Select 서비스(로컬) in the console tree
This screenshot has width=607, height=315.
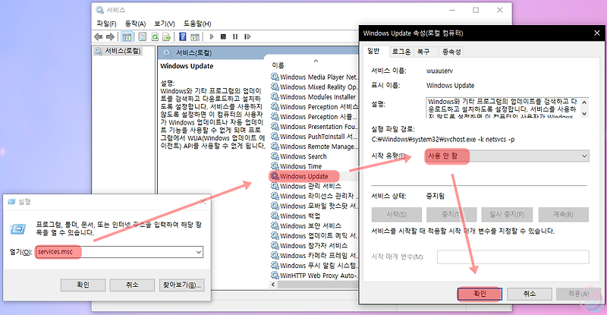pyautogui.click(x=118, y=51)
